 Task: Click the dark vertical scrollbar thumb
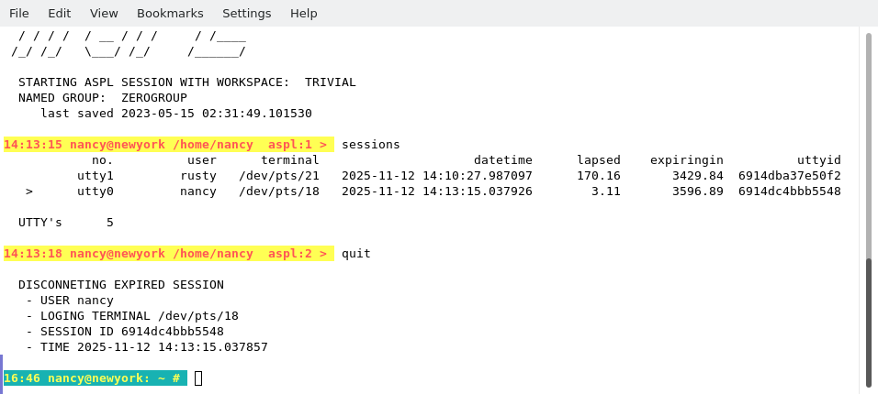point(869,321)
